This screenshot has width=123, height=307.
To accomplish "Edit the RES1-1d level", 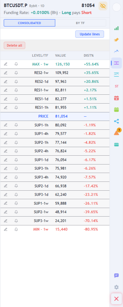I will (6, 99).
